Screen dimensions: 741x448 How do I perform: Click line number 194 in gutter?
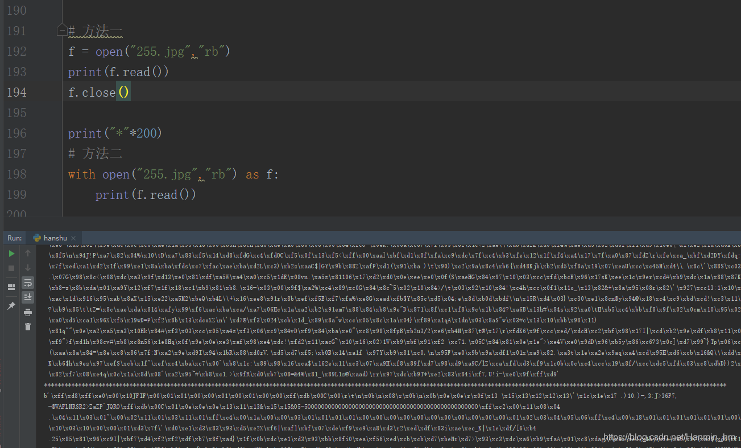[16, 92]
